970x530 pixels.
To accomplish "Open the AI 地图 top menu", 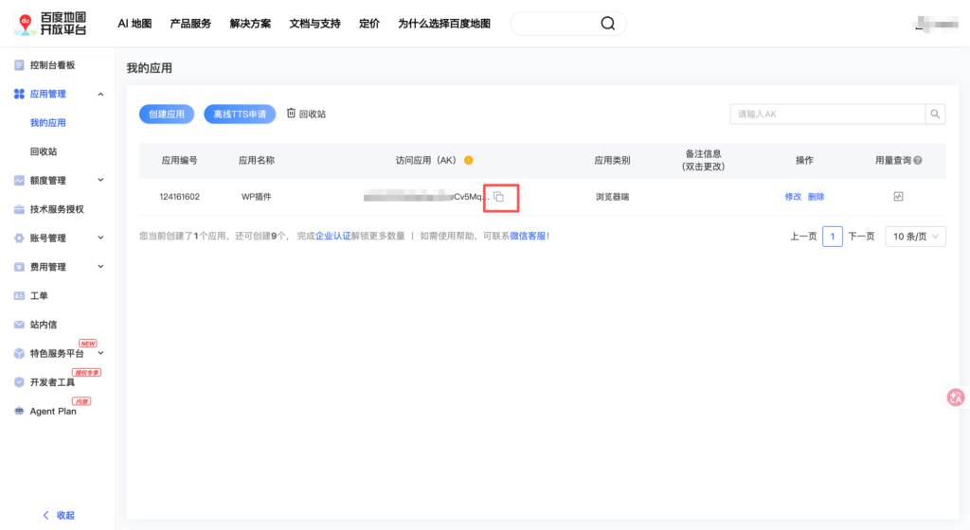I will [135, 24].
